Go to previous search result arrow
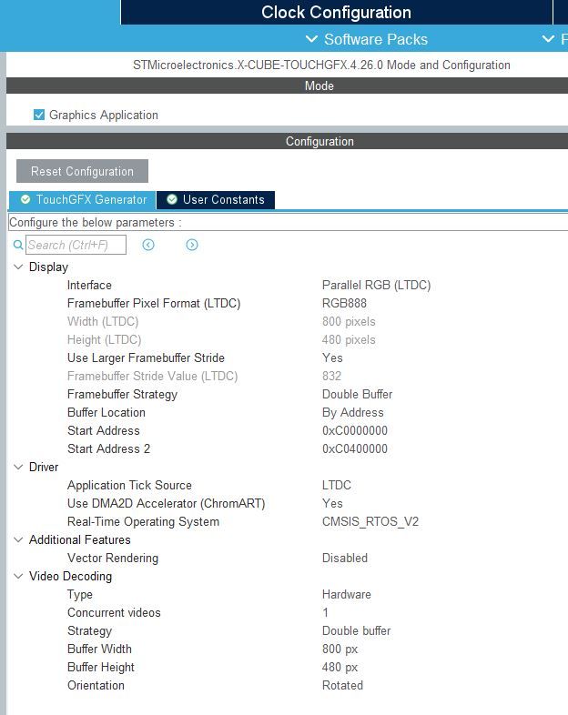 click(x=148, y=245)
